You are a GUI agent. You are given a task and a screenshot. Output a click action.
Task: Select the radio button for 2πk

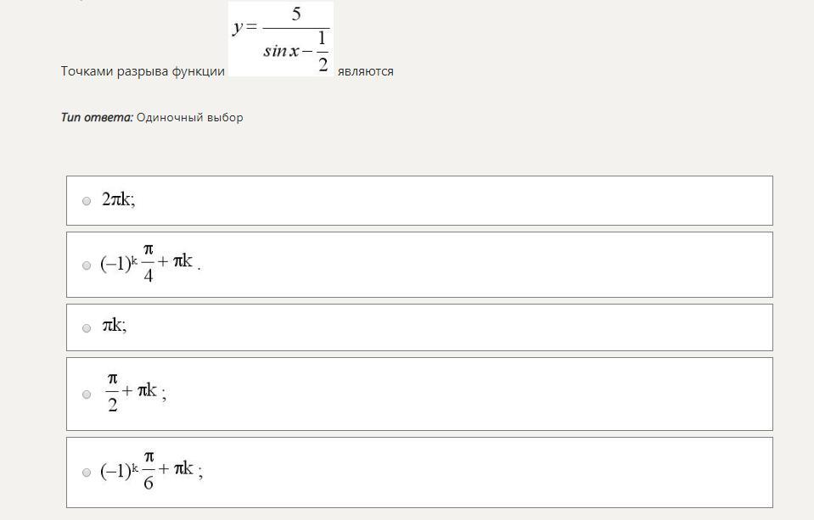point(87,201)
